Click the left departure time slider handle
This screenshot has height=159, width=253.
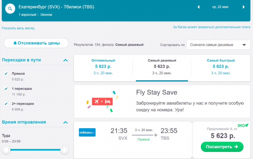tap(6, 150)
